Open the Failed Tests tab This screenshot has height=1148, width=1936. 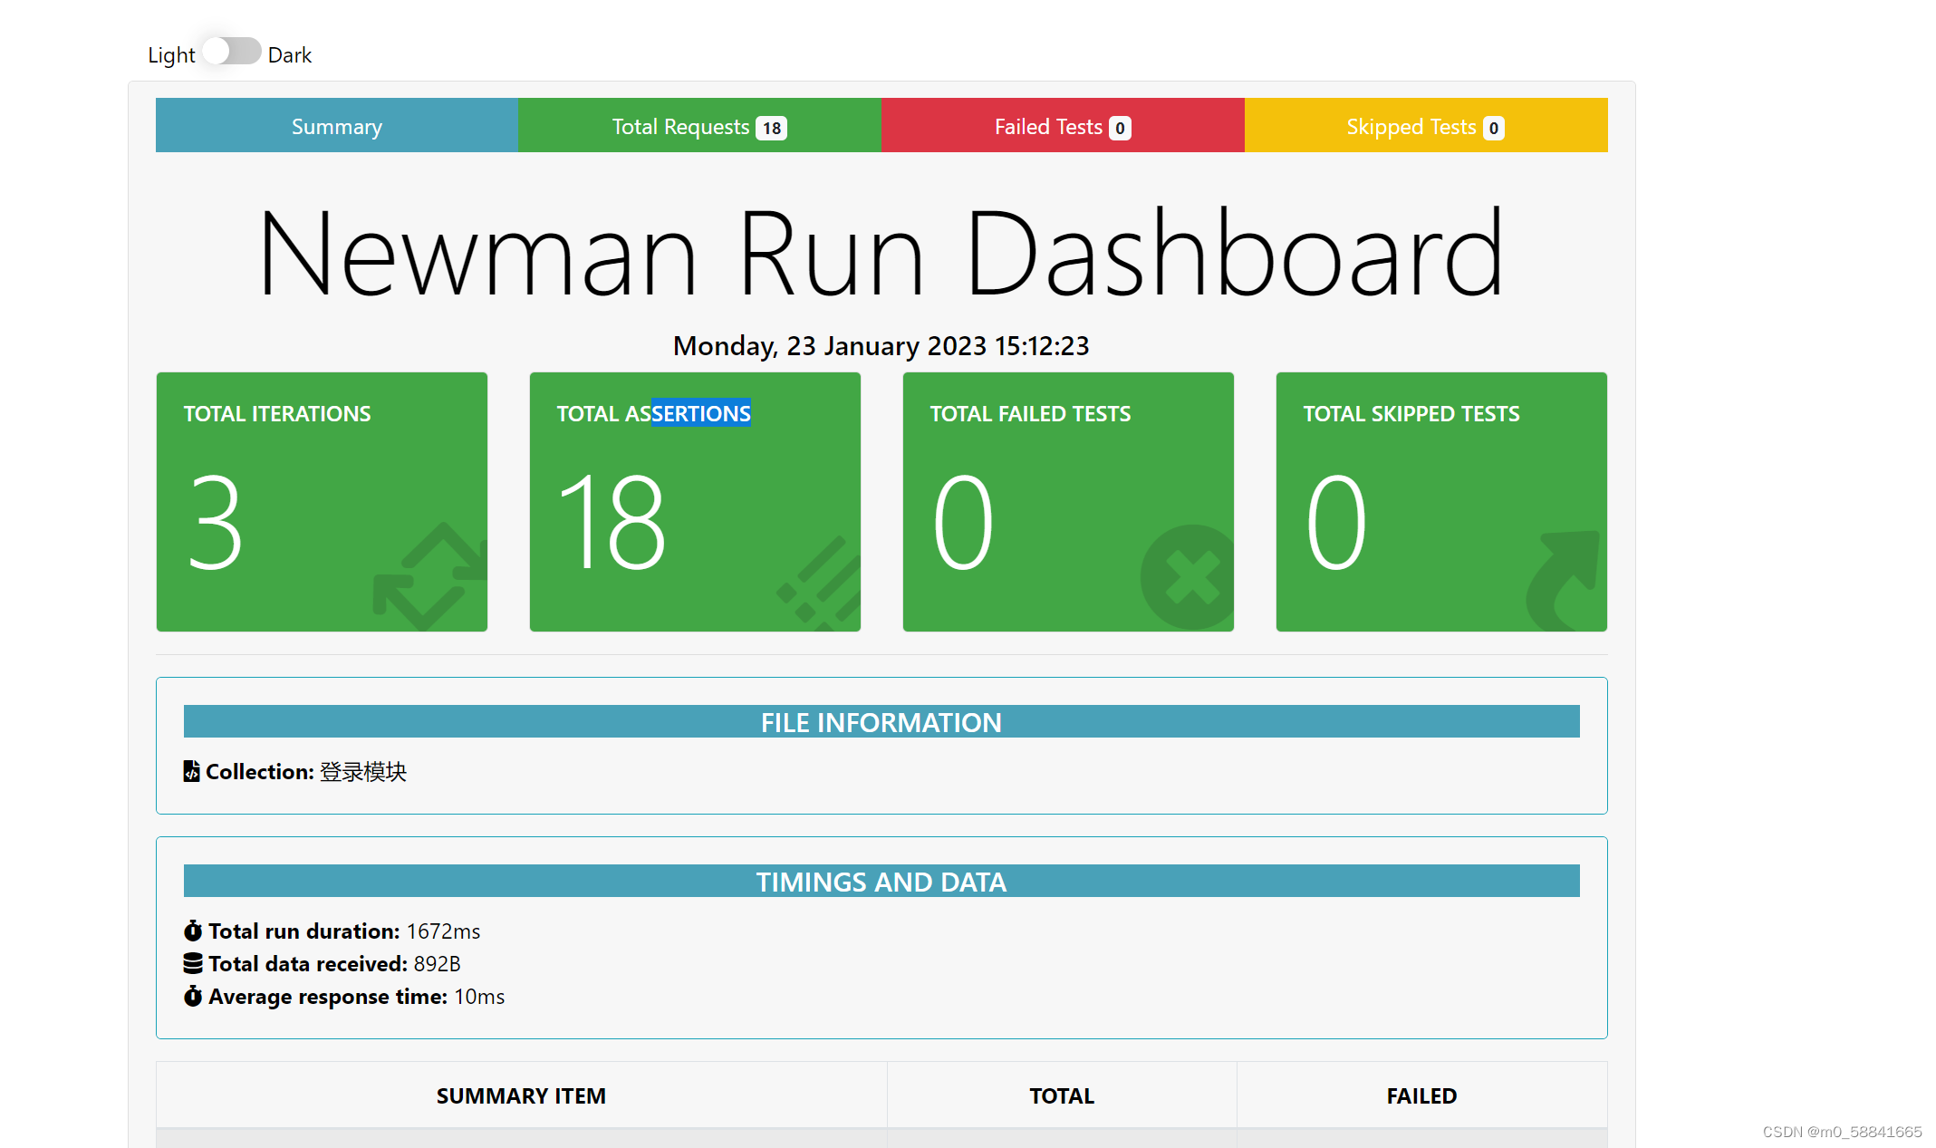[x=1063, y=126]
